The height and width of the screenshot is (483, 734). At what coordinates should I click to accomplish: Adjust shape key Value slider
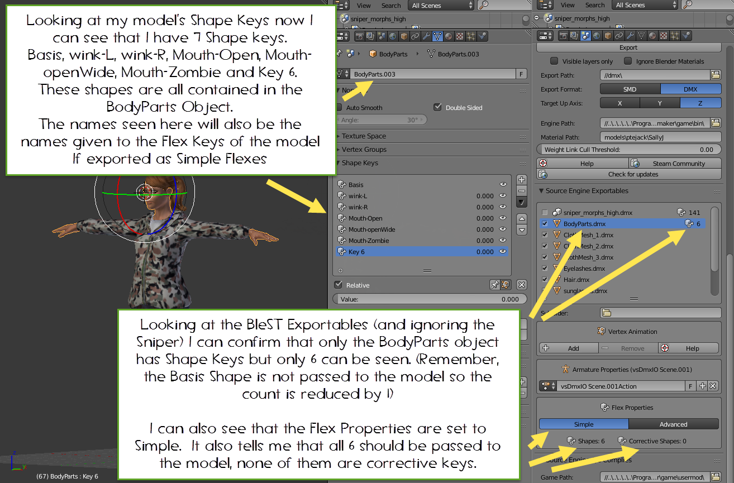430,299
